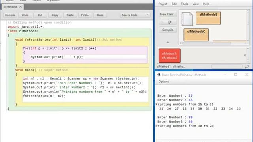
Task: Click the 'Enter Number2' print statement line
Action: 79,88
